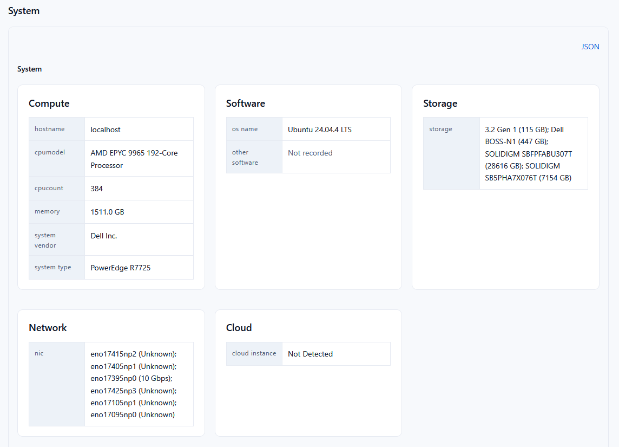Click the memory field label
619x447 pixels.
[x=47, y=211]
